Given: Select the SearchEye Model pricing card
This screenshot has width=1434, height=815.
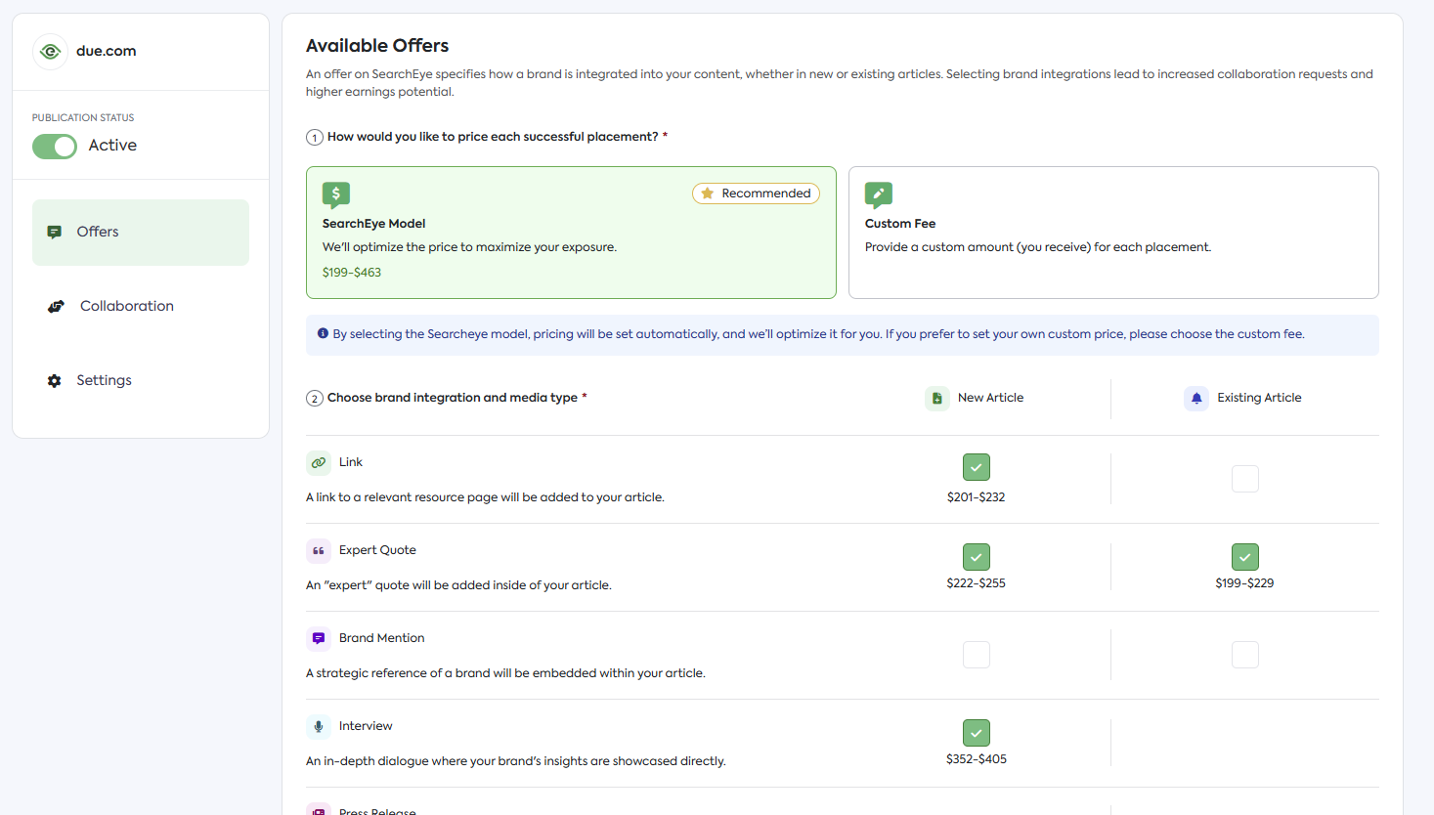Looking at the screenshot, I should click(x=571, y=233).
